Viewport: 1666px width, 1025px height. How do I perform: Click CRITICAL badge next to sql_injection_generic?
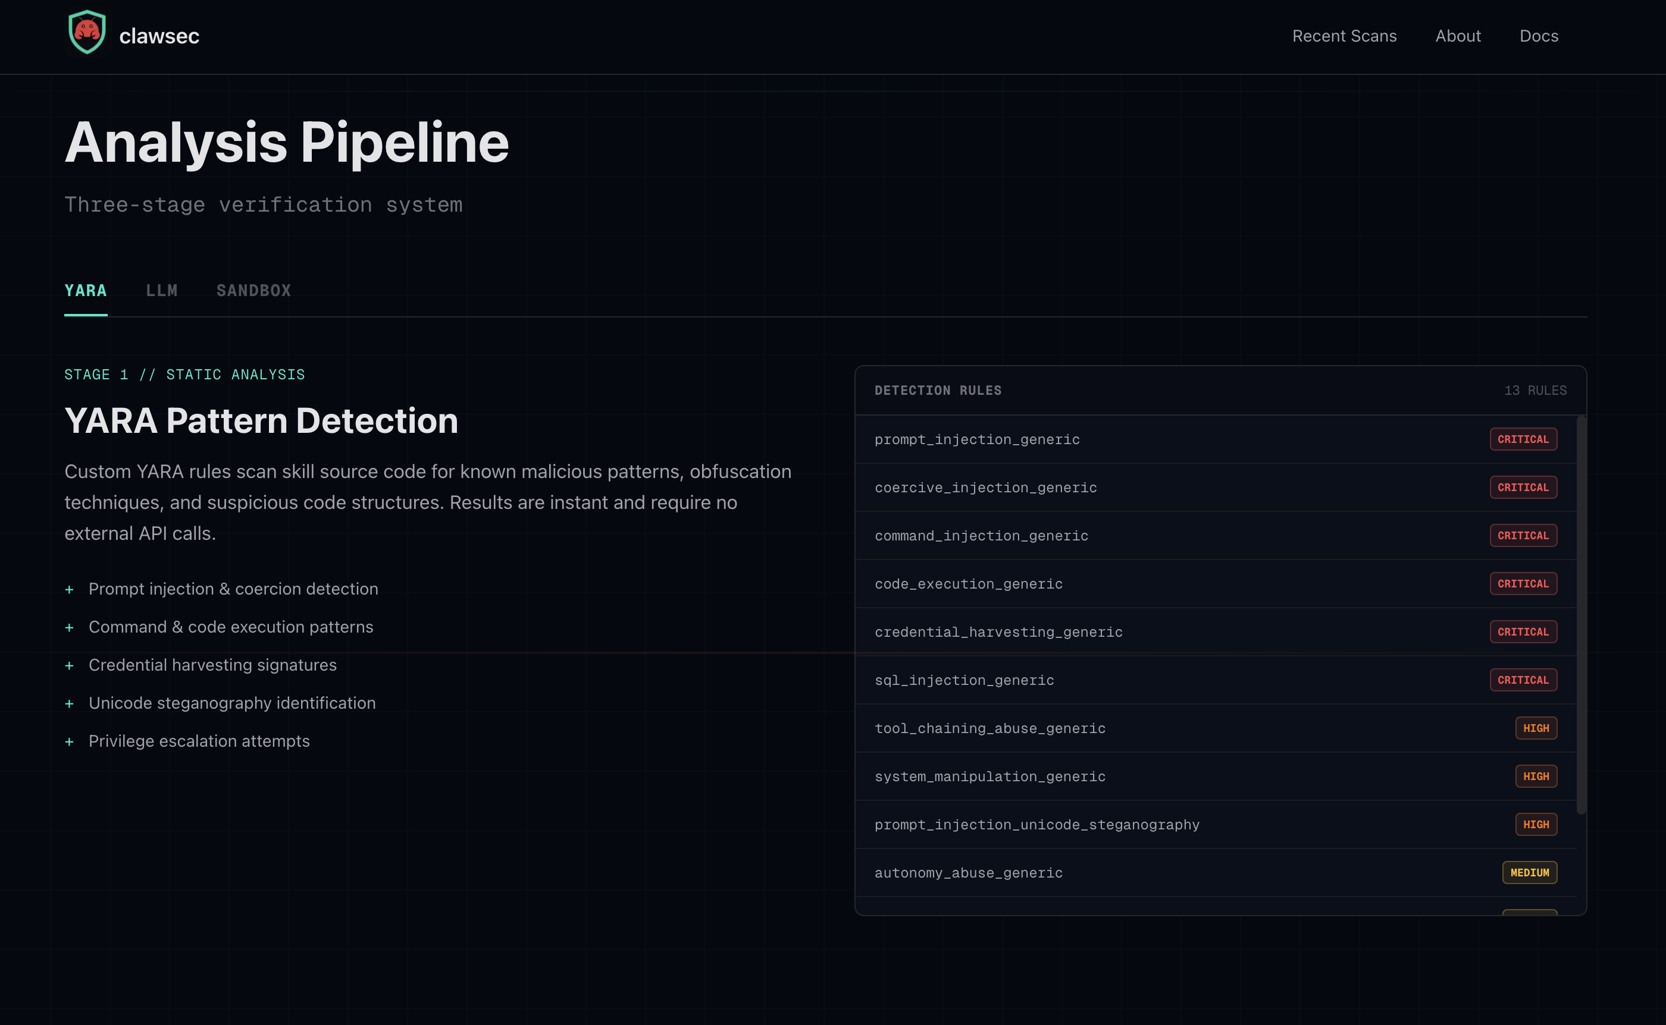[x=1523, y=680]
